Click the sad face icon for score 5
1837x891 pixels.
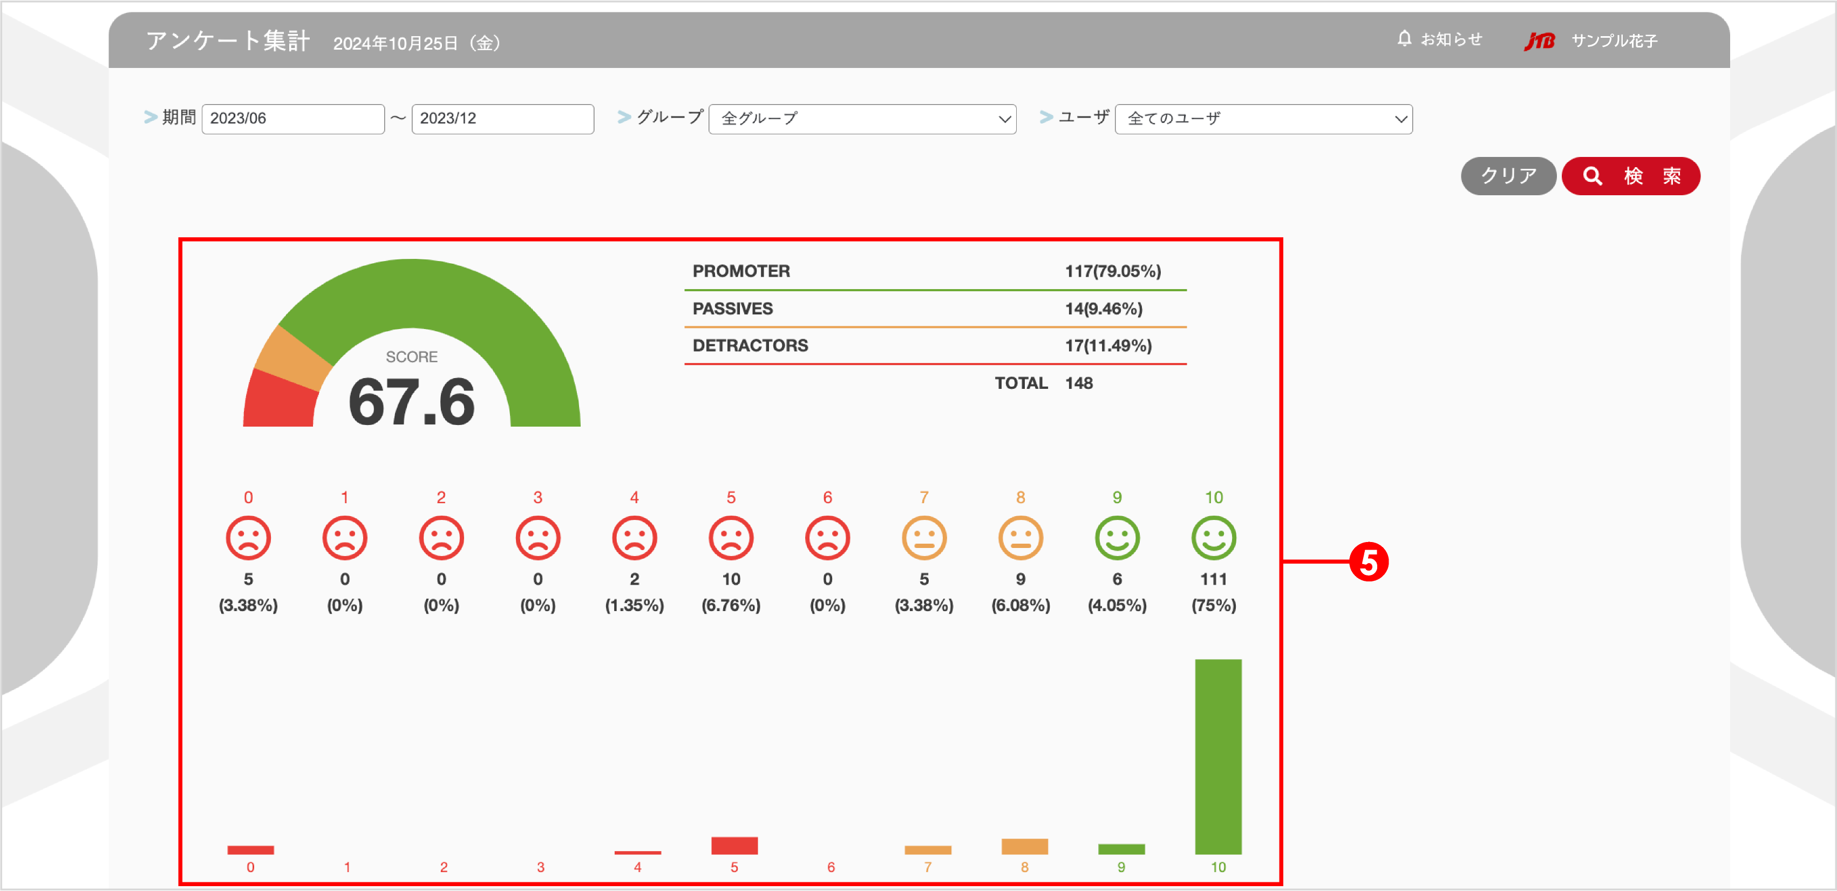(731, 538)
